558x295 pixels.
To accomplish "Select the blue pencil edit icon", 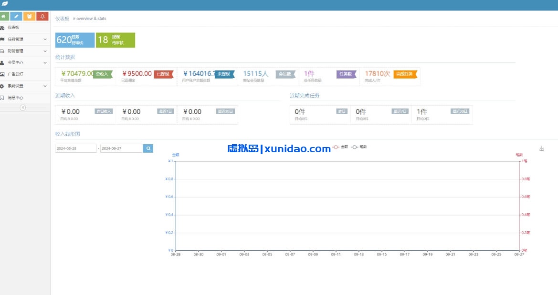I will pyautogui.click(x=17, y=16).
